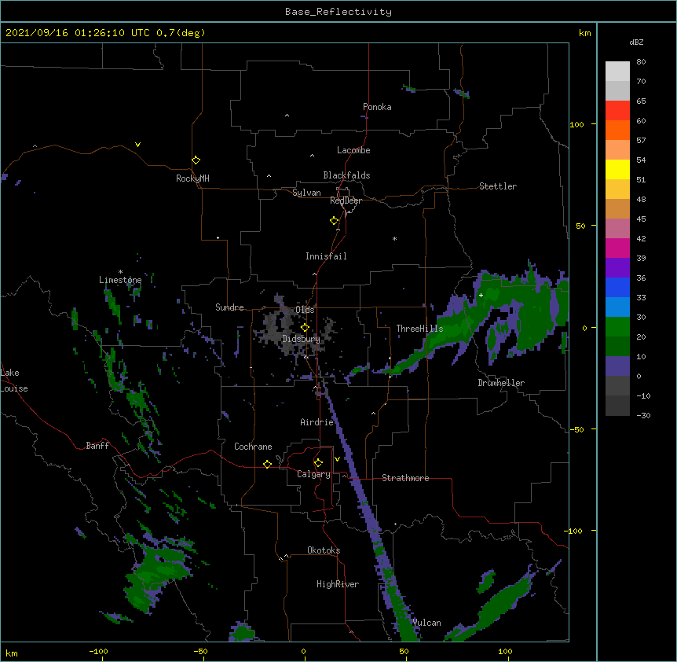
Task: Click the Strathmore label
Action: 405,478
